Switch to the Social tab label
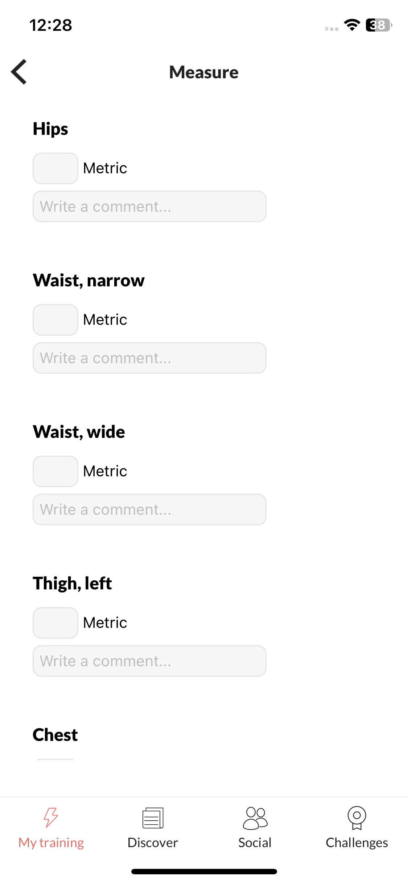 click(x=255, y=843)
